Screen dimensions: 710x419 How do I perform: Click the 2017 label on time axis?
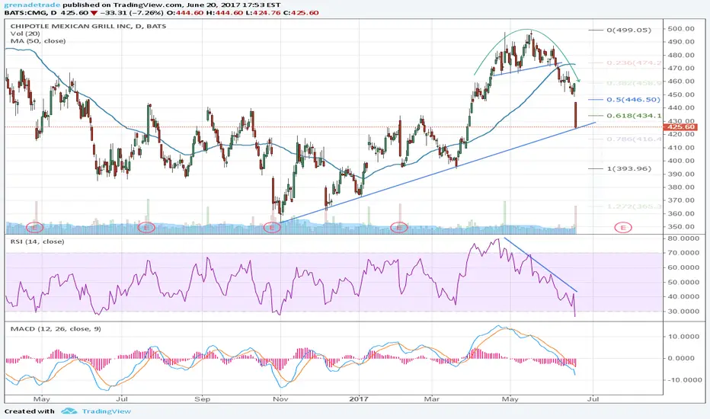[x=359, y=399]
